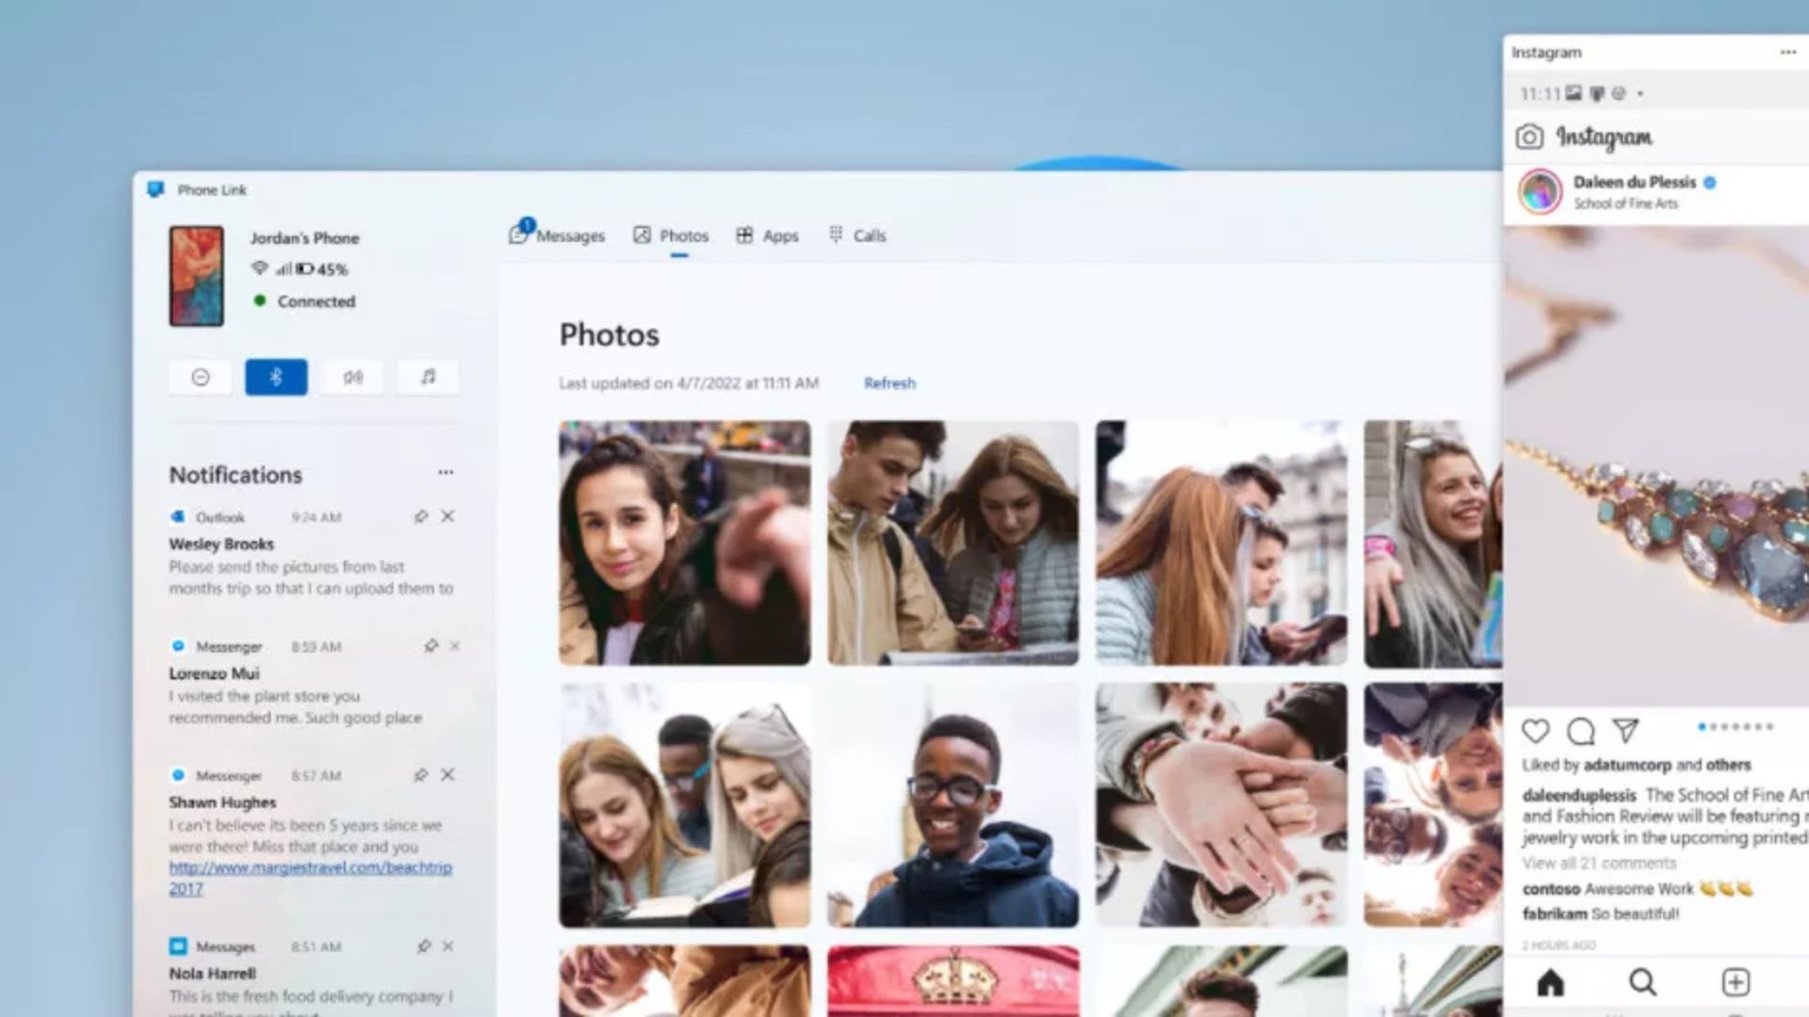The image size is (1809, 1017).
Task: Pin the Outlook notification from Wesley Brooks
Action: point(421,516)
